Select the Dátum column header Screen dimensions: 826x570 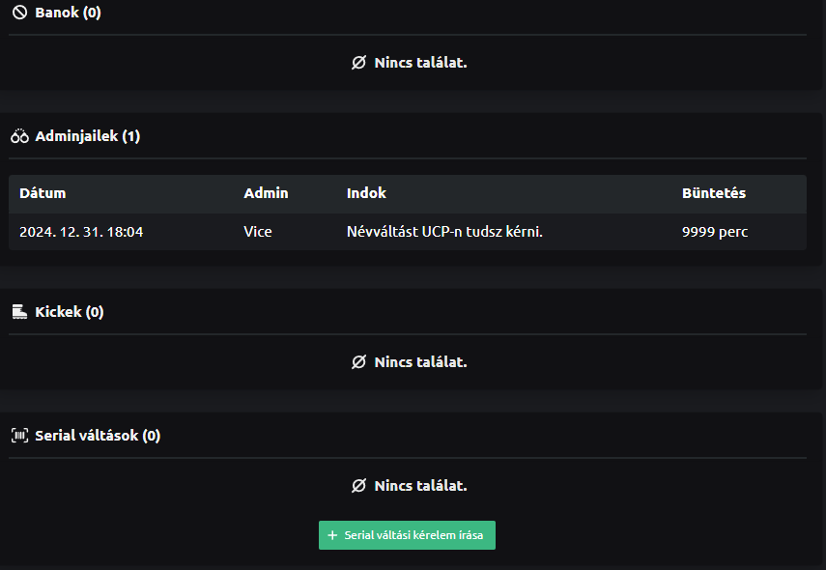pos(43,193)
